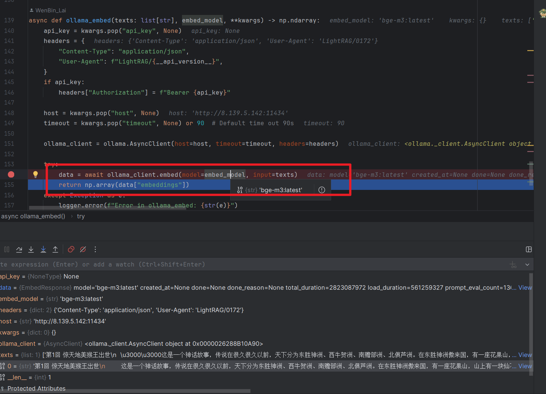Click info icon in value tooltip

pos(321,190)
